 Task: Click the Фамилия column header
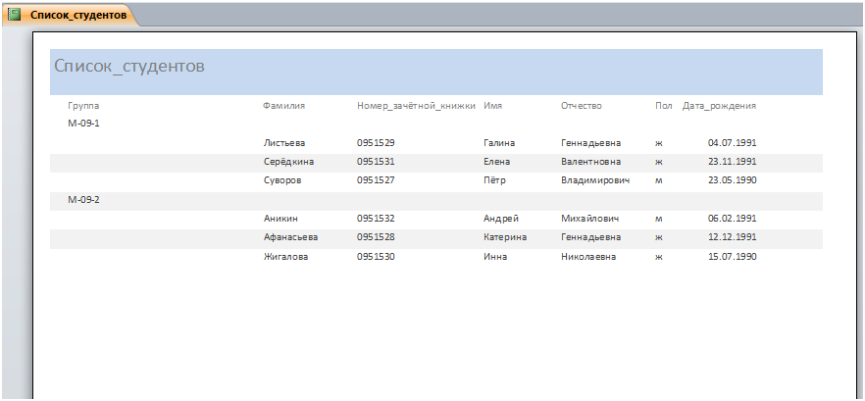coord(283,105)
